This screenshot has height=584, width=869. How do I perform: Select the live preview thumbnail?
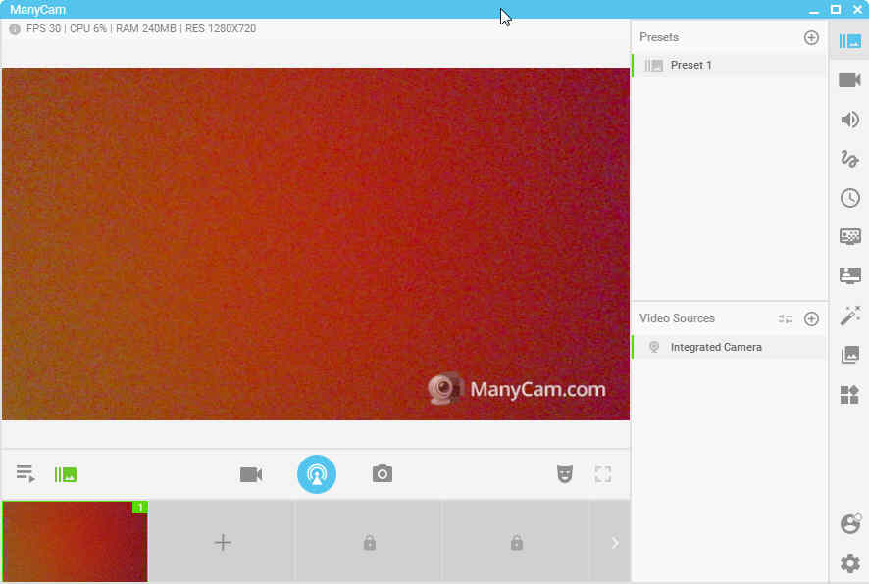74,542
